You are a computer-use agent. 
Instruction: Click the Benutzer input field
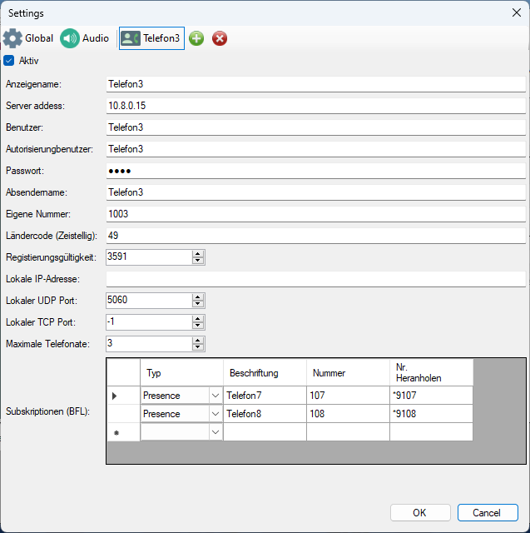pos(316,127)
